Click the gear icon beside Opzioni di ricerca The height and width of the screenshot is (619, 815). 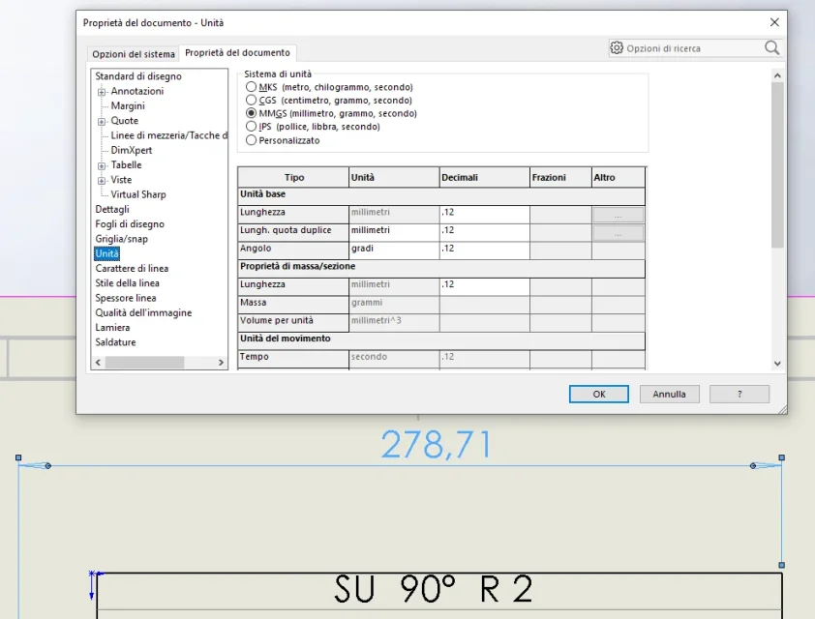(x=617, y=47)
